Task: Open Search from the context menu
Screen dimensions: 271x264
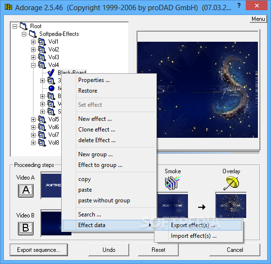Action: pyautogui.click(x=109, y=214)
